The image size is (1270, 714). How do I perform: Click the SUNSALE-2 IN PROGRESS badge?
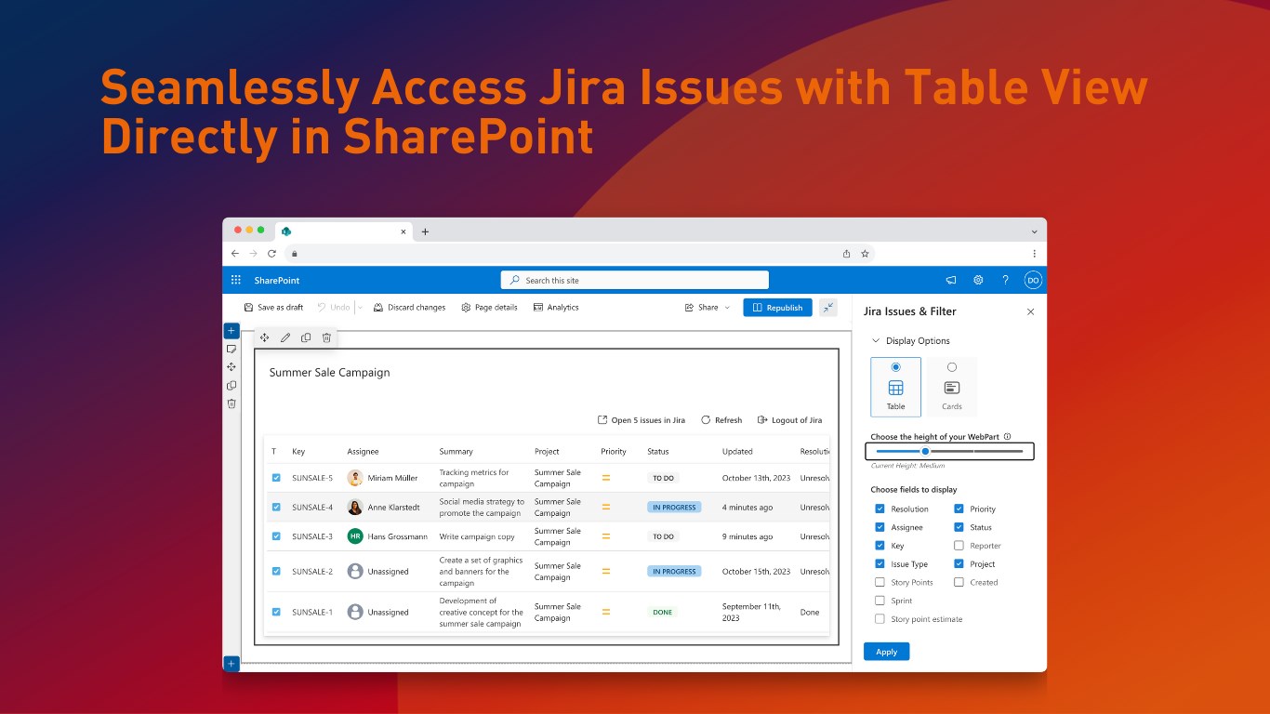(674, 572)
